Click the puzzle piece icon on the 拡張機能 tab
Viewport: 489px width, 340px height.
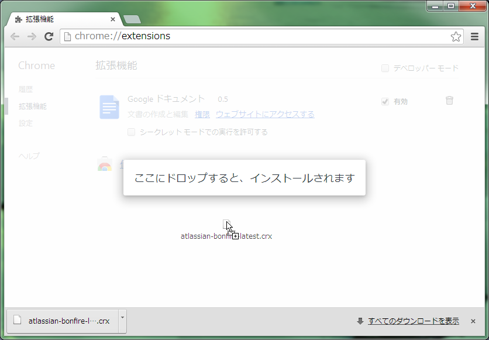(x=19, y=19)
